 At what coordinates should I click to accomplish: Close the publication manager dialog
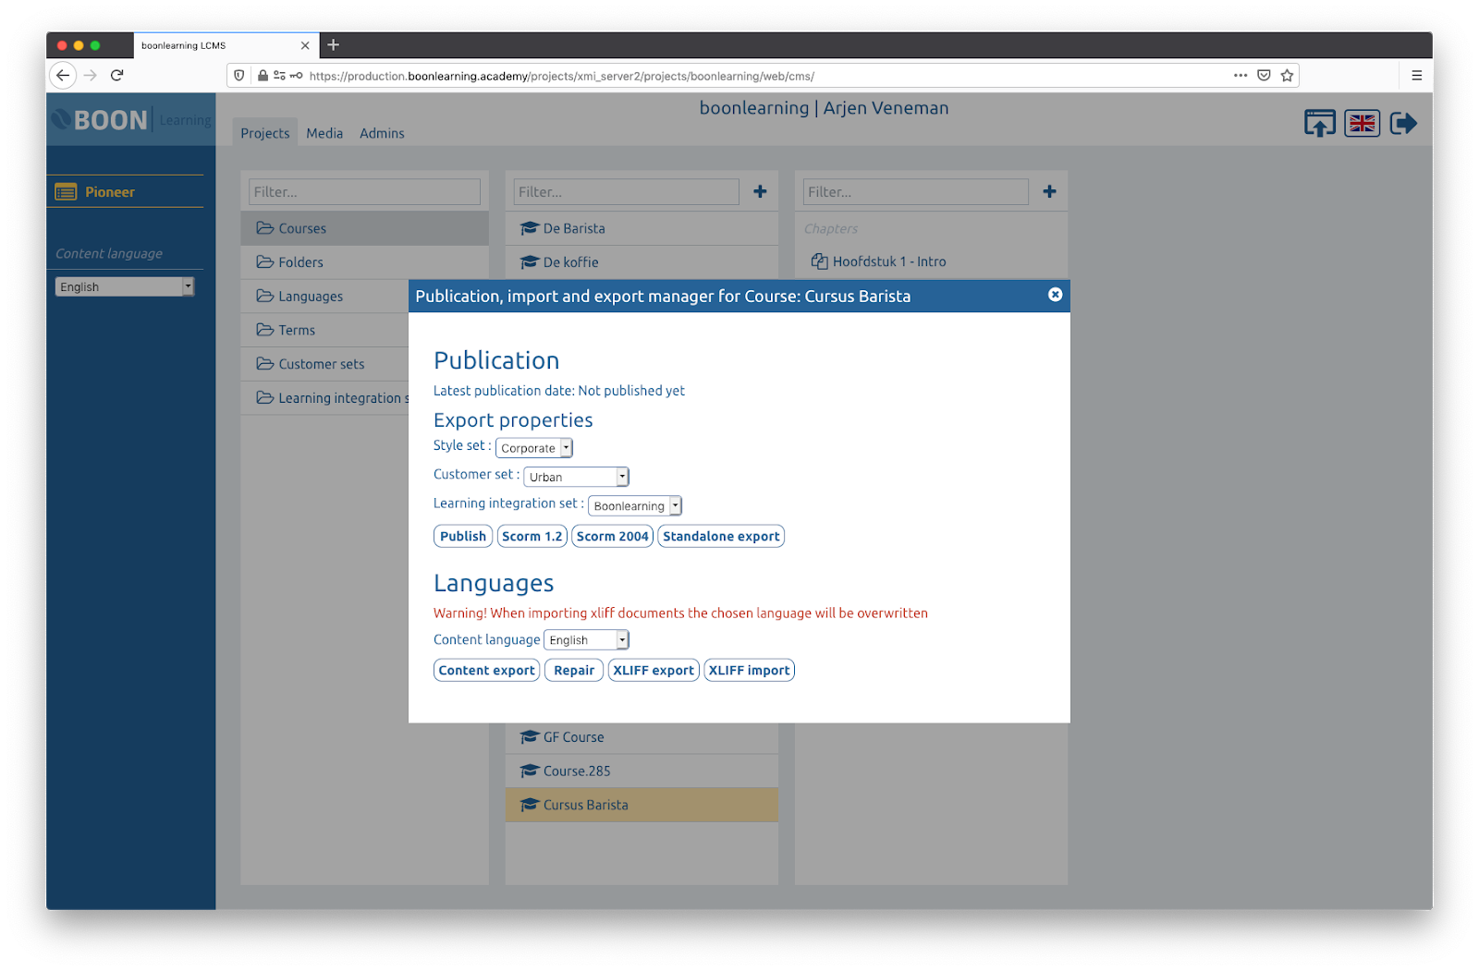(1055, 295)
